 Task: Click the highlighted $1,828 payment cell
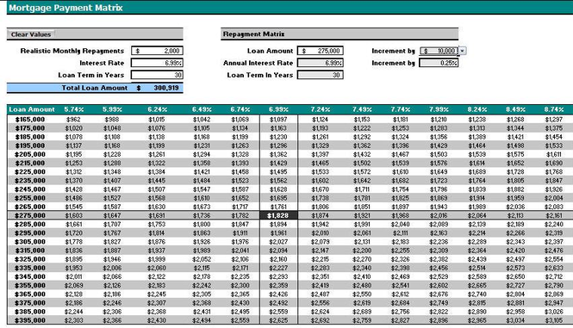(x=278, y=215)
